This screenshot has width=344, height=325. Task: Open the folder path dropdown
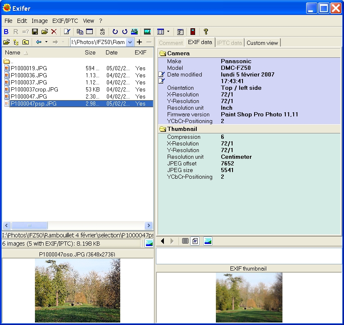130,42
